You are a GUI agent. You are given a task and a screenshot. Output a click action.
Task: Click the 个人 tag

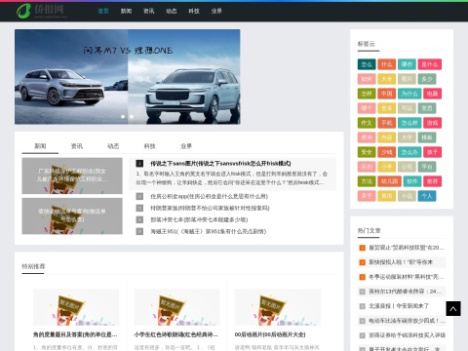427,196
